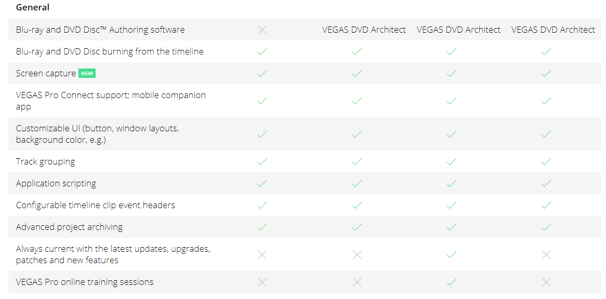
Task: Click the last checkmark in the Application scripting row
Action: click(x=546, y=183)
